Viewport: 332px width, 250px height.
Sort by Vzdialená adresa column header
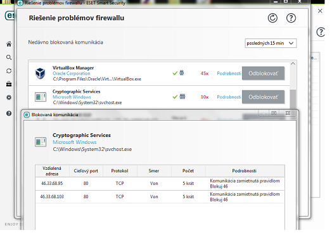(52, 171)
